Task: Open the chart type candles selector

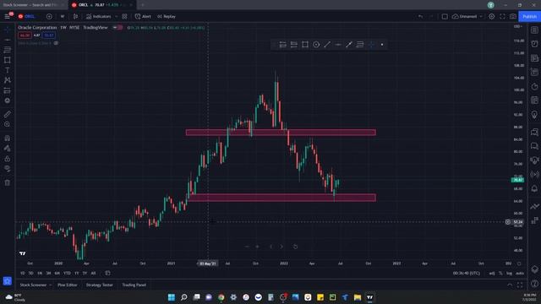Action: tap(75, 16)
